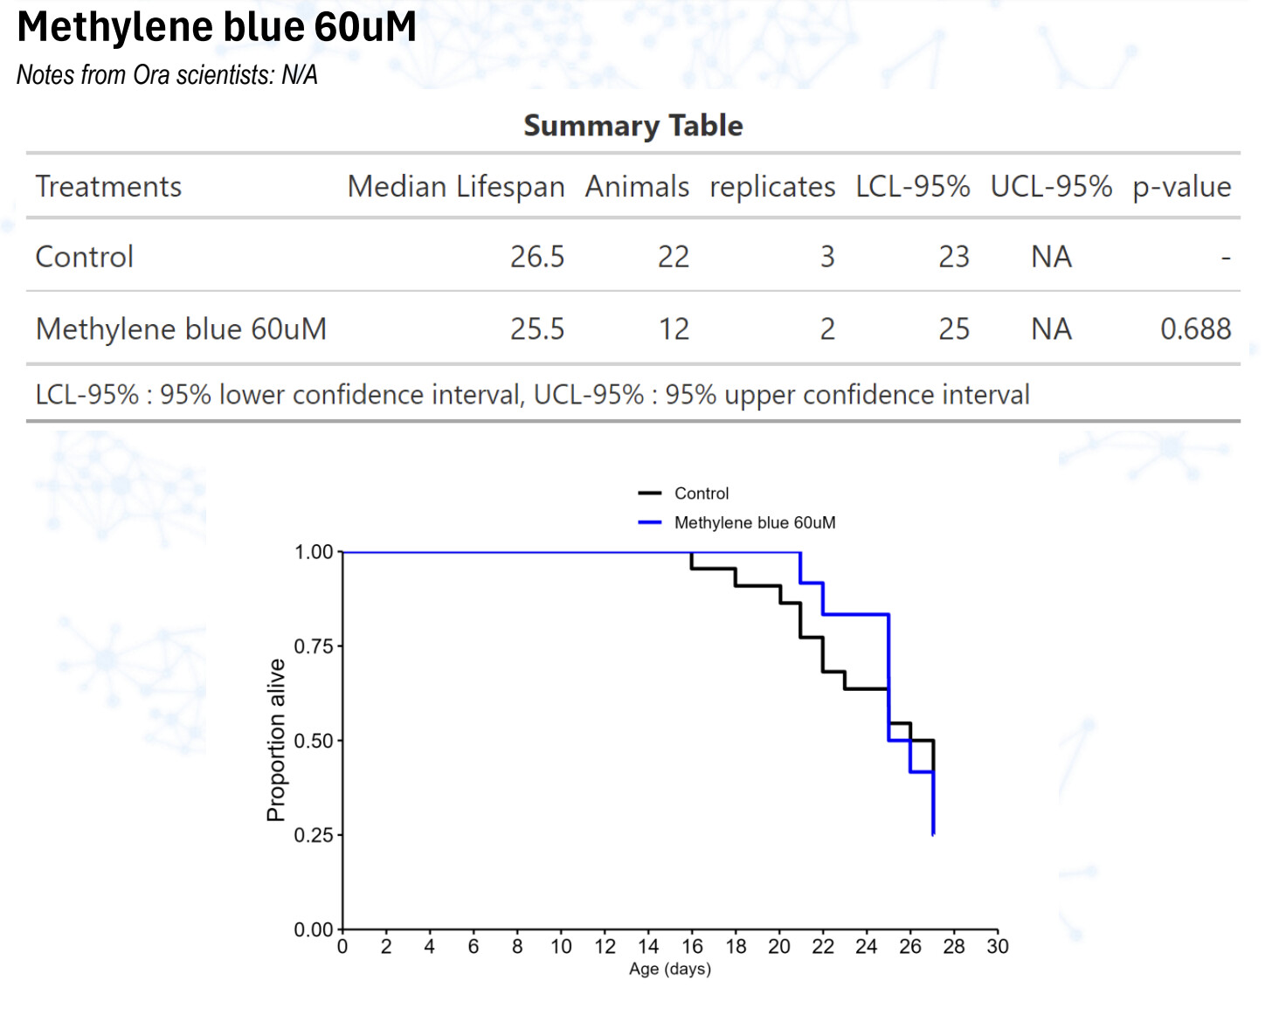Click the Methylene blue 60uM page heading
The image size is (1279, 1022).
(x=217, y=27)
